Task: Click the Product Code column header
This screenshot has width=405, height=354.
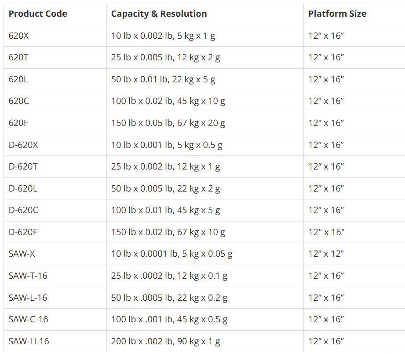Action: pos(38,14)
